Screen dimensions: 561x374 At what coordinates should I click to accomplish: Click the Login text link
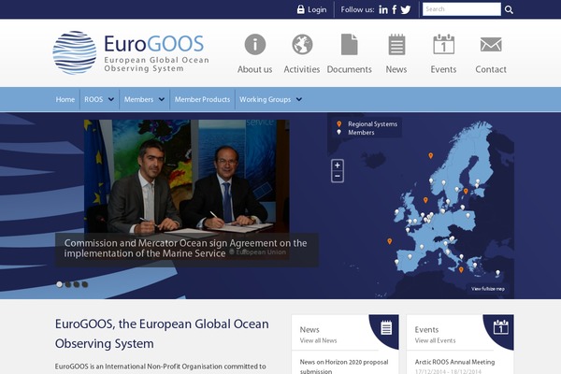(317, 9)
